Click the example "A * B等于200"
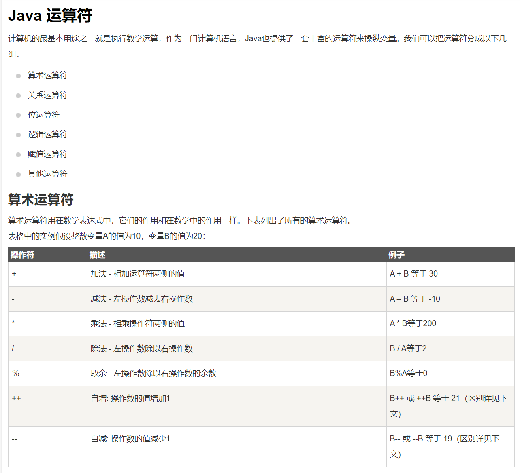 pyautogui.click(x=413, y=323)
